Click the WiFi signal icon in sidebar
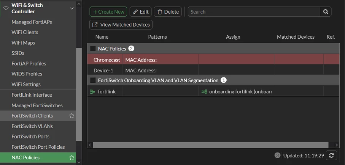 coord(6,8)
